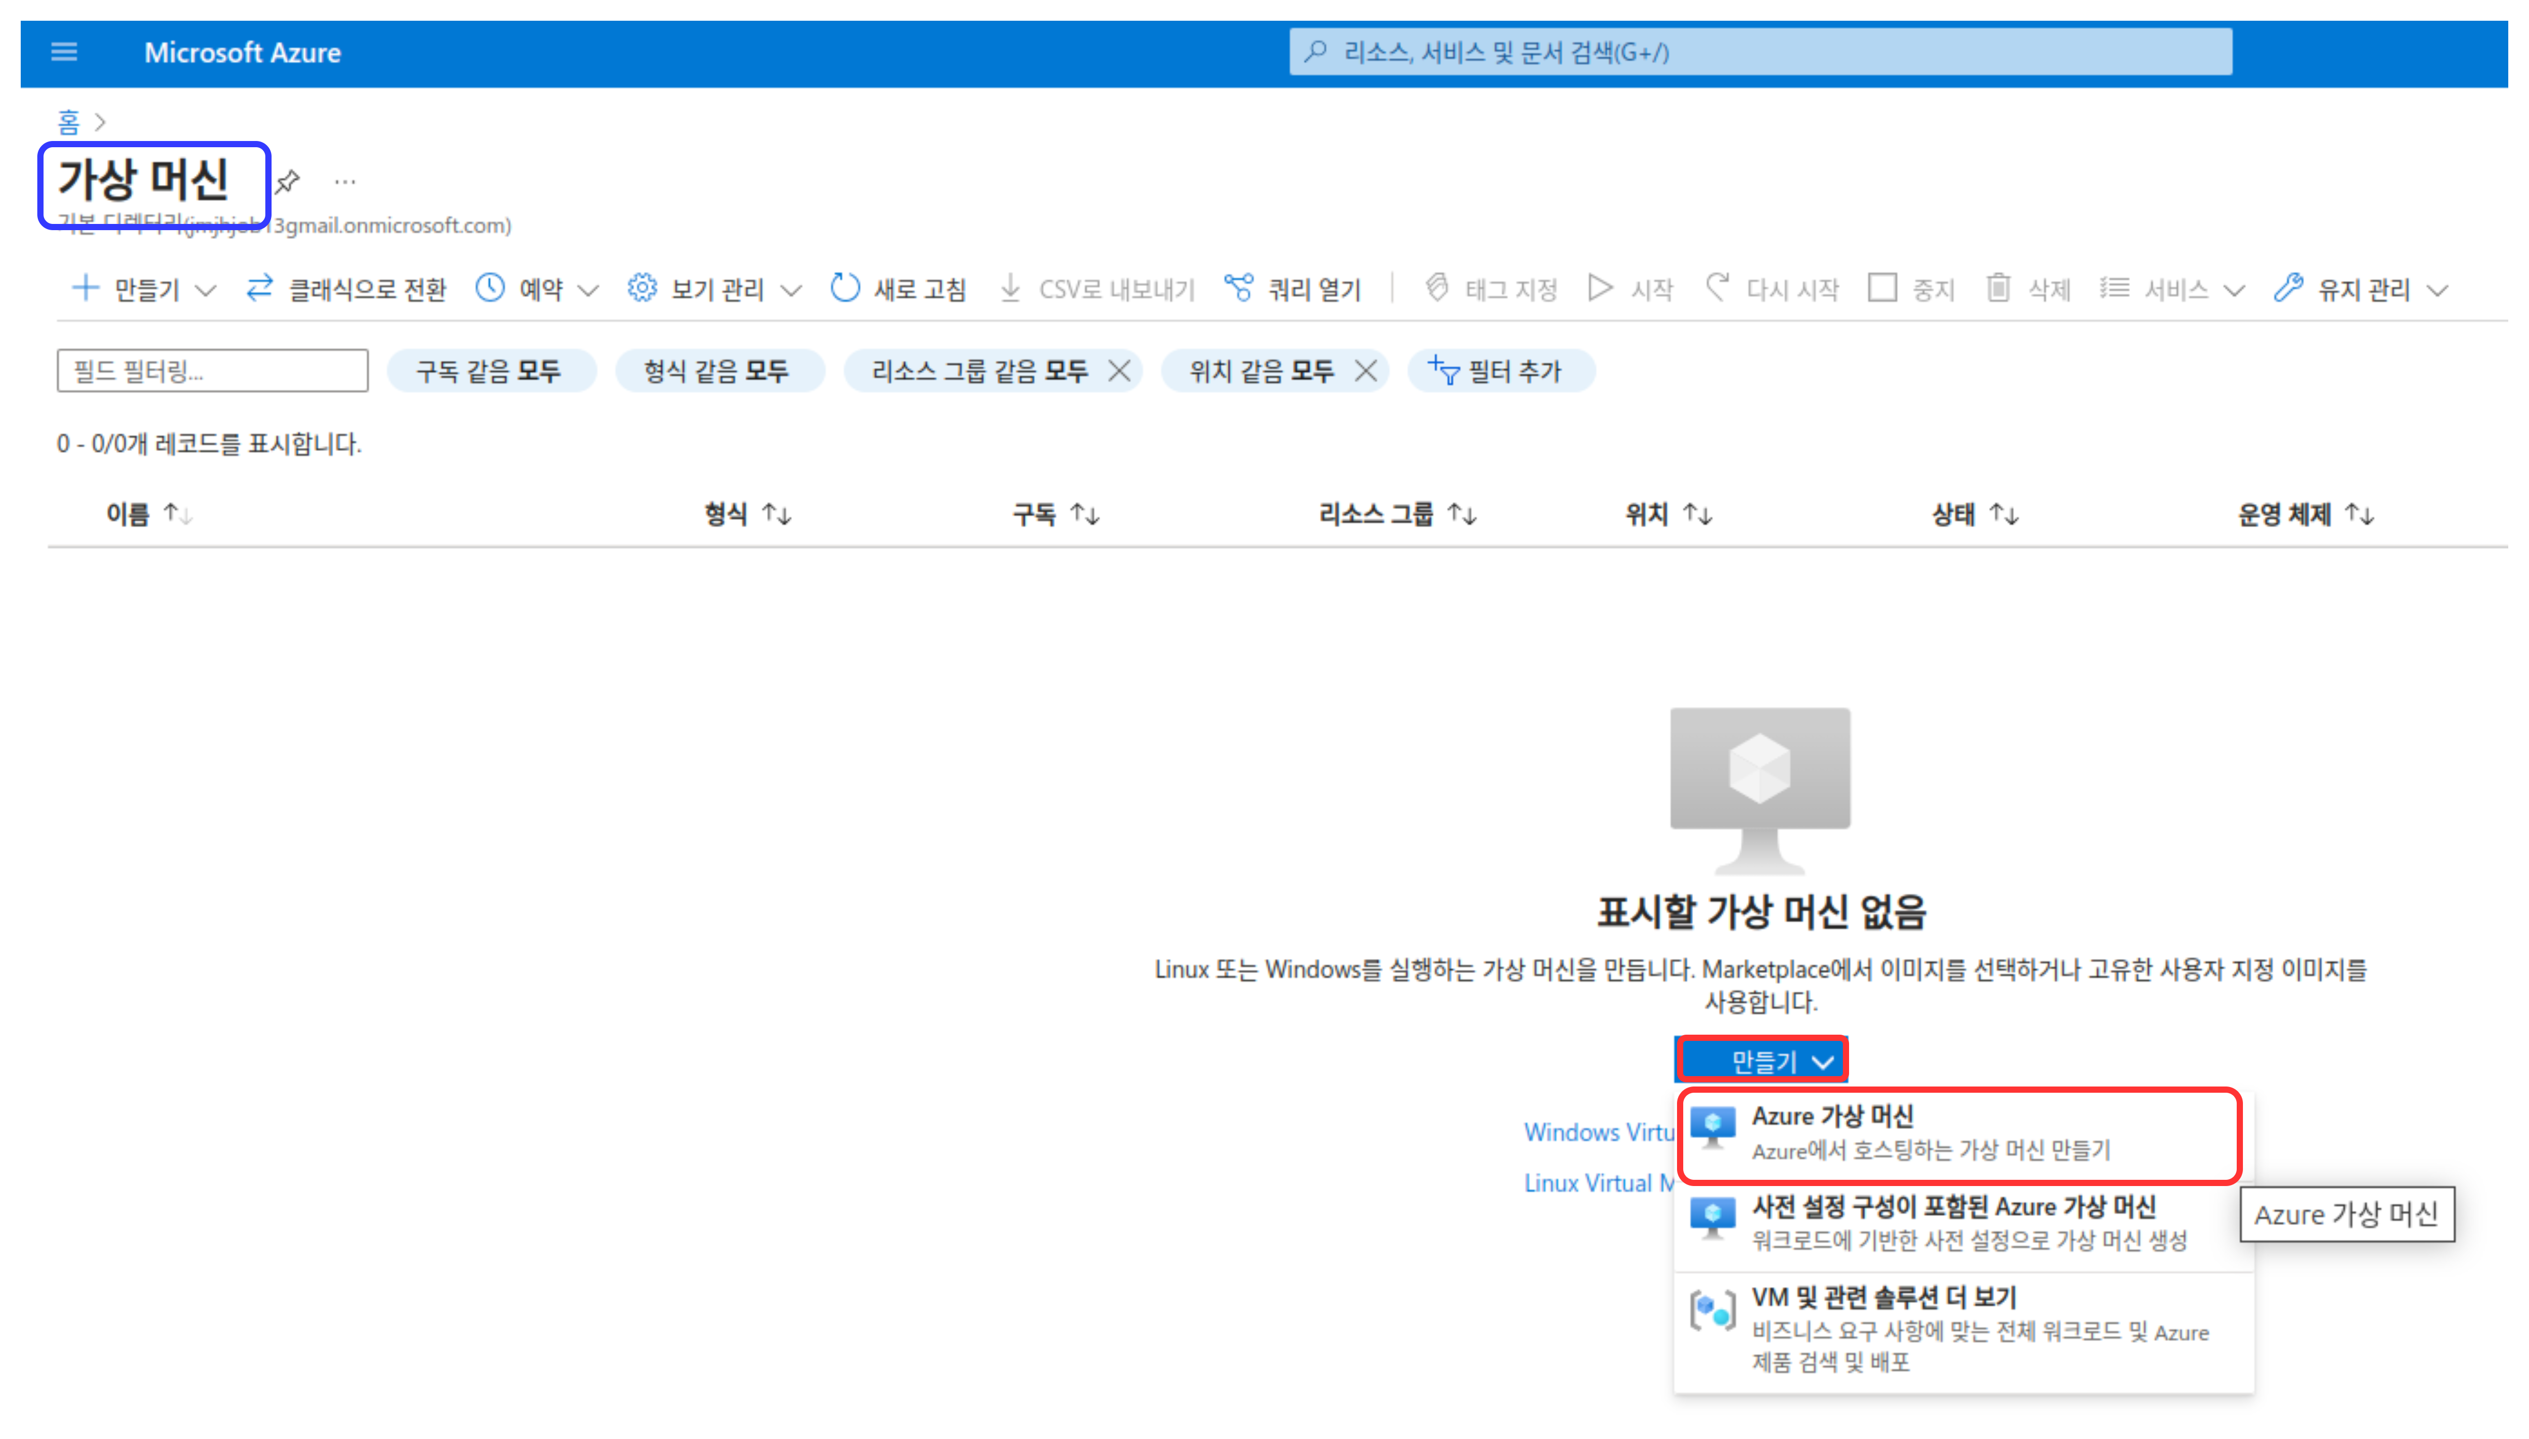Image resolution: width=2529 pixels, height=1439 pixels.
Task: Click the 삭제 trash icon
Action: coord(1998,289)
